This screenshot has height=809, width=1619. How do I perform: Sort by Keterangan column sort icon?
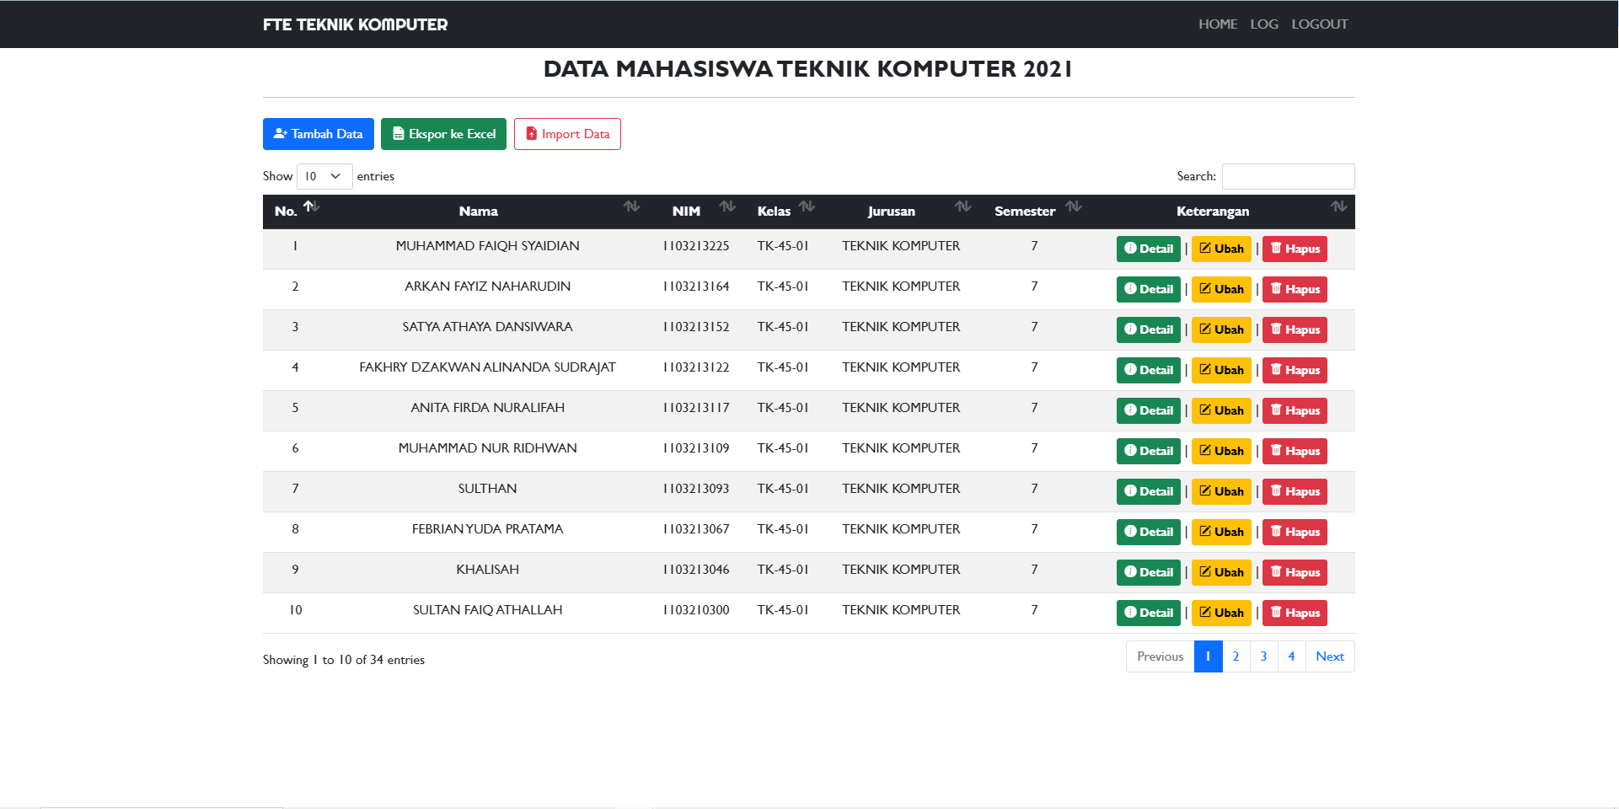[x=1338, y=207]
